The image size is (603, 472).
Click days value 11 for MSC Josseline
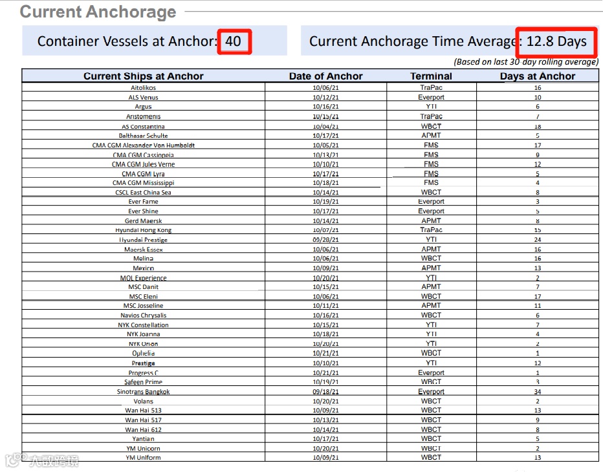[538, 306]
